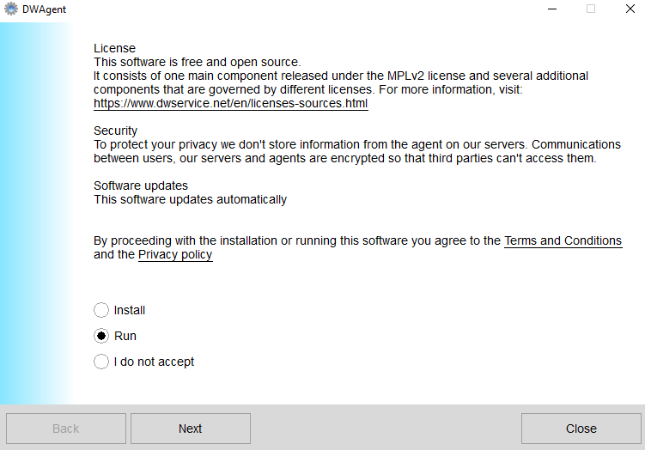Click the blue gradient side panel
The height and width of the screenshot is (450, 645).
click(x=37, y=213)
